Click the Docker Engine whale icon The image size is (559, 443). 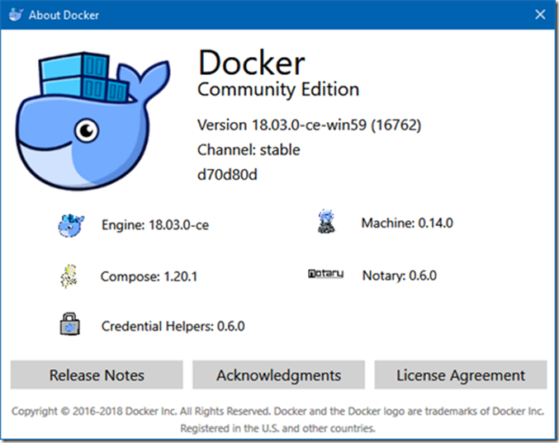coord(71,224)
